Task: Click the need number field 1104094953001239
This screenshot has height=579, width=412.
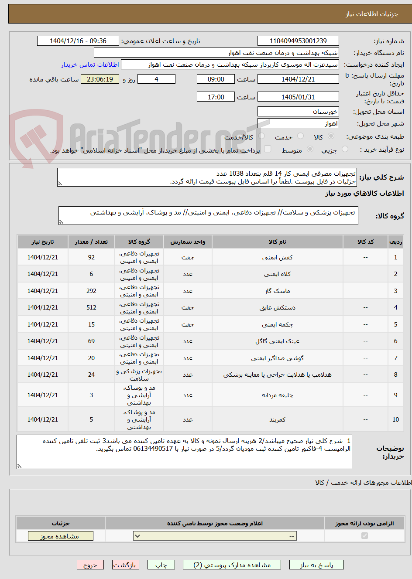Action: 298,41
